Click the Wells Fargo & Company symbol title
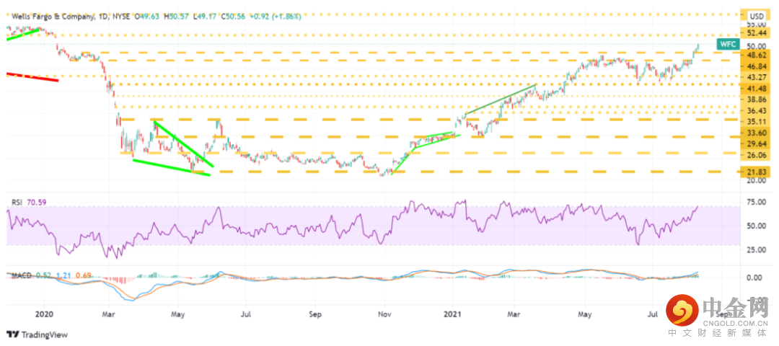 (52, 17)
